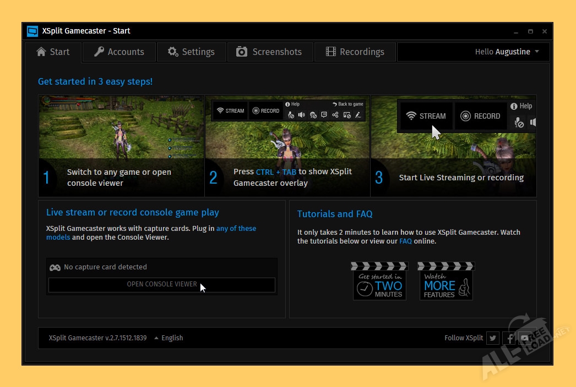Select the Start tab
This screenshot has width=576, height=387.
click(x=53, y=52)
